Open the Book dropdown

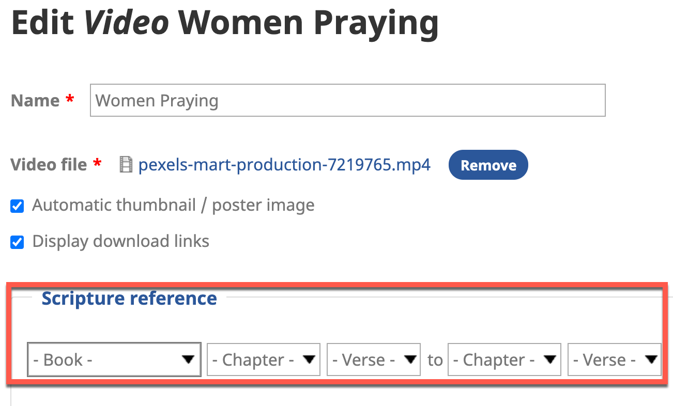coord(114,360)
